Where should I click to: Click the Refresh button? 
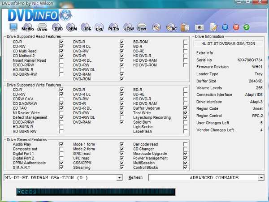135,177
